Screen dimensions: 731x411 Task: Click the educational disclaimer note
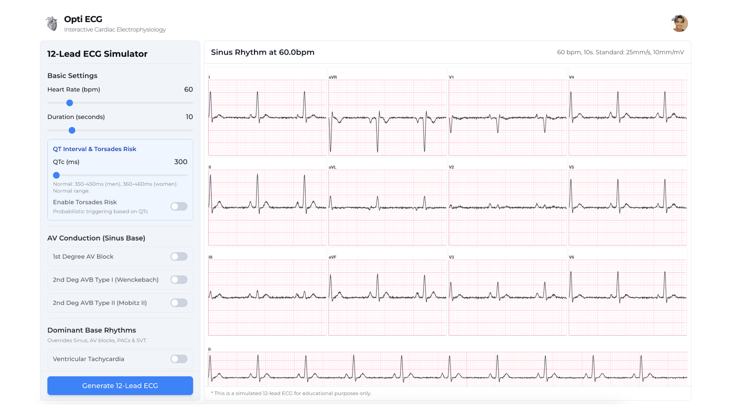tap(291, 393)
